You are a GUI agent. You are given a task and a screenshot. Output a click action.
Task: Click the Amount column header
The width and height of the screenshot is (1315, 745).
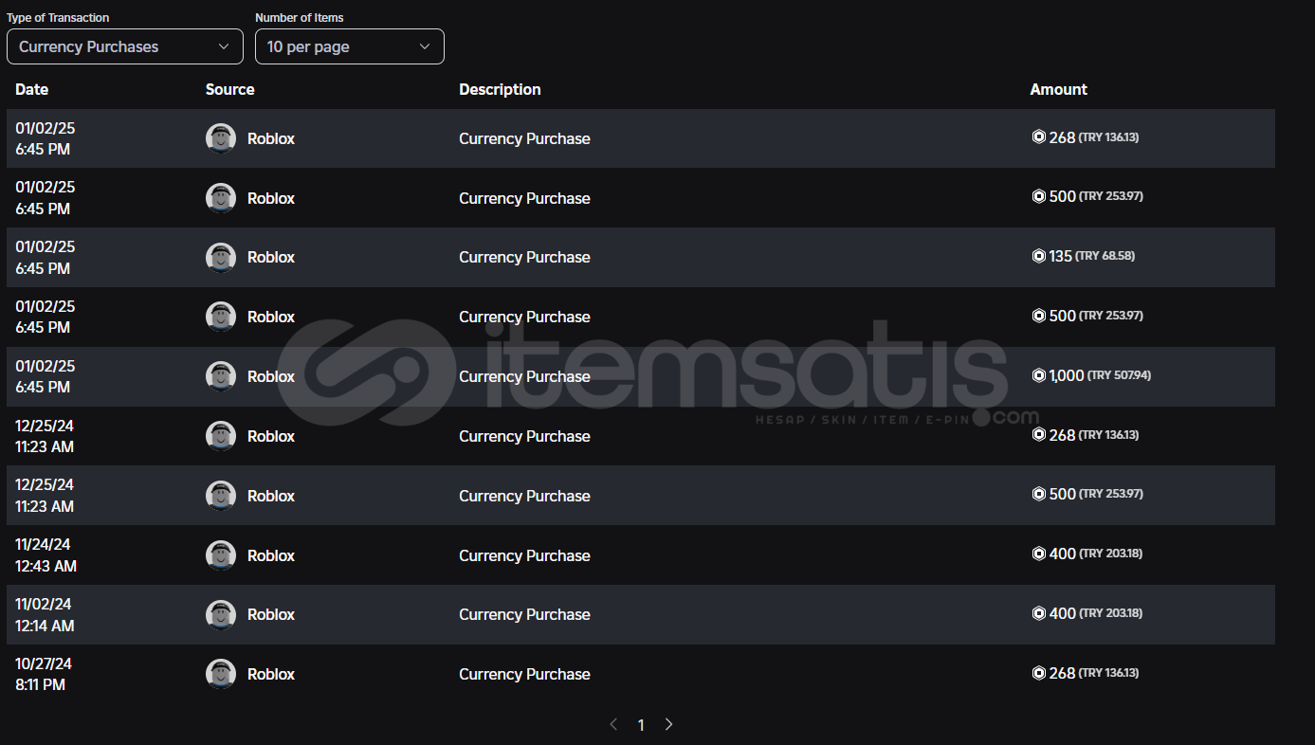pos(1058,89)
